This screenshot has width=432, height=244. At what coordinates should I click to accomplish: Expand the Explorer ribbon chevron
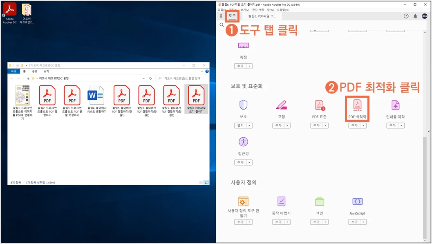pyautogui.click(x=202, y=72)
